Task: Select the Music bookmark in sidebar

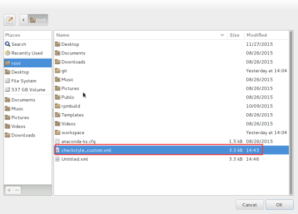Action: (x=27, y=108)
